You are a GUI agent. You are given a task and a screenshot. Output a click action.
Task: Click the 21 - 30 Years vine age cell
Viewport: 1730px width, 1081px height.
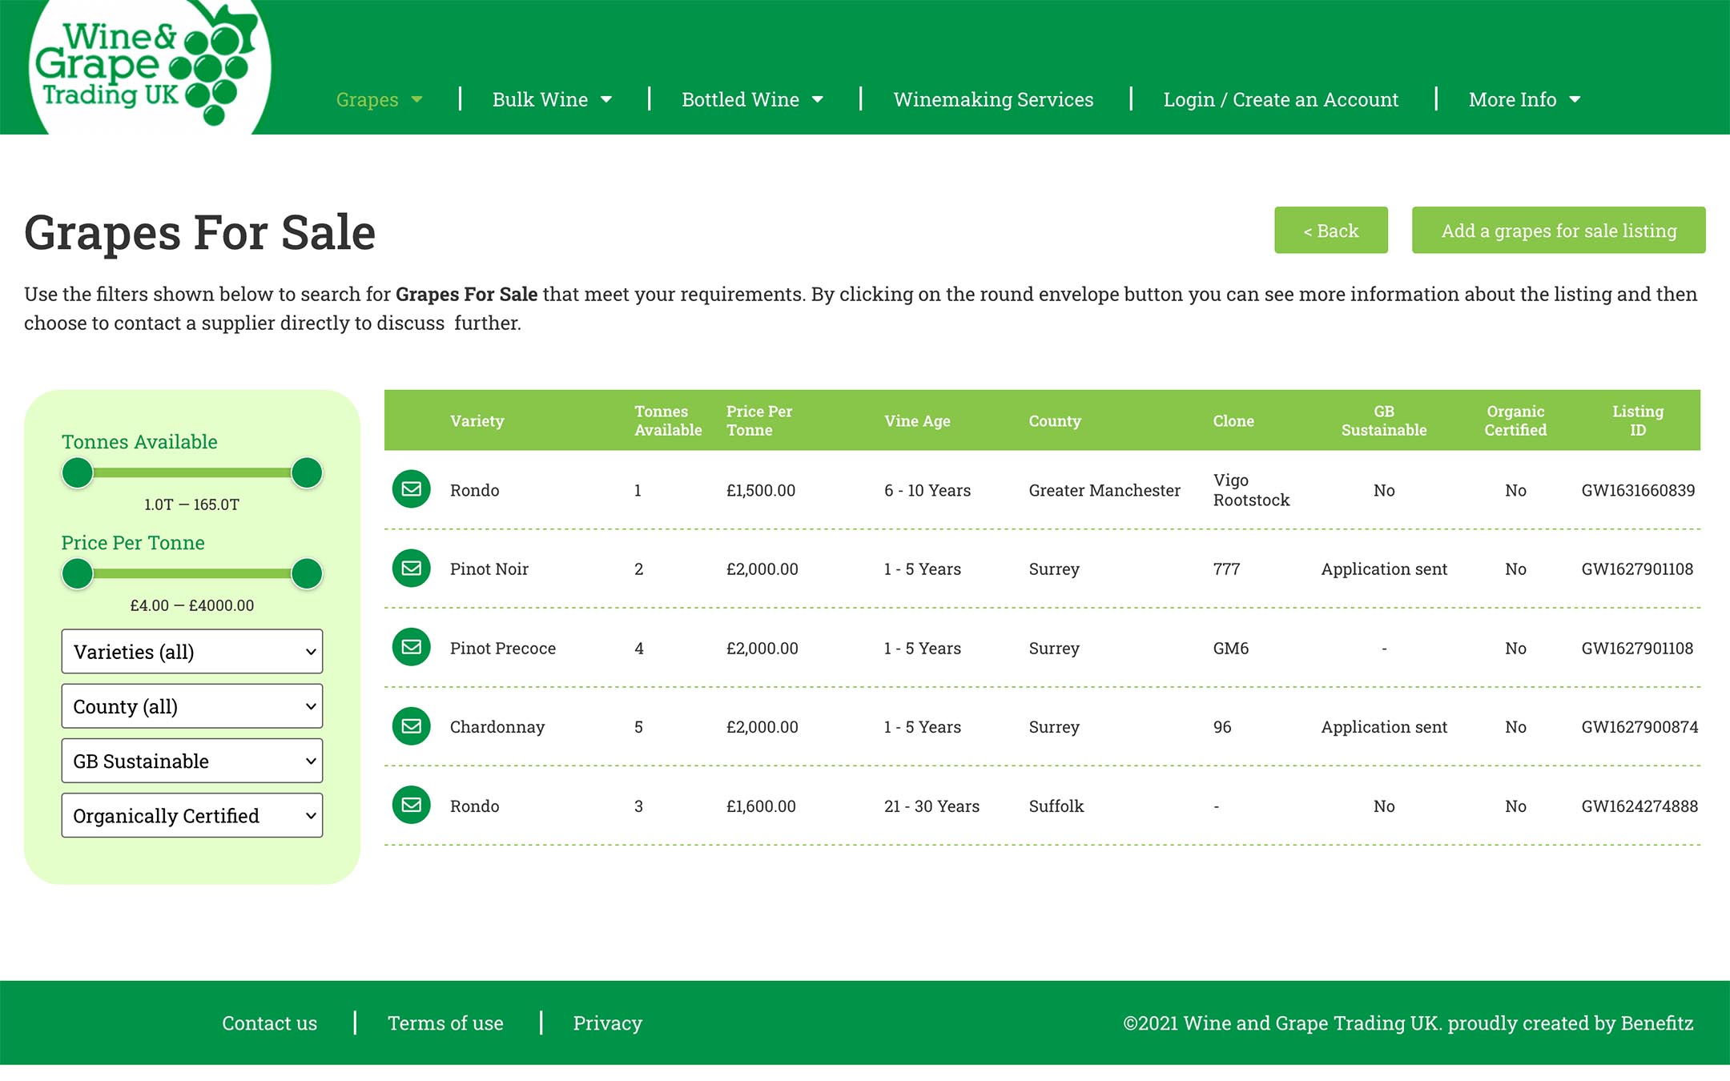point(931,806)
